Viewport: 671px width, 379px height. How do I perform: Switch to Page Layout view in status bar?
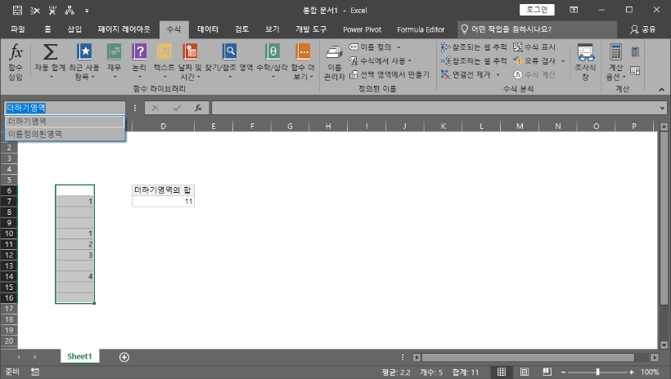click(x=525, y=372)
